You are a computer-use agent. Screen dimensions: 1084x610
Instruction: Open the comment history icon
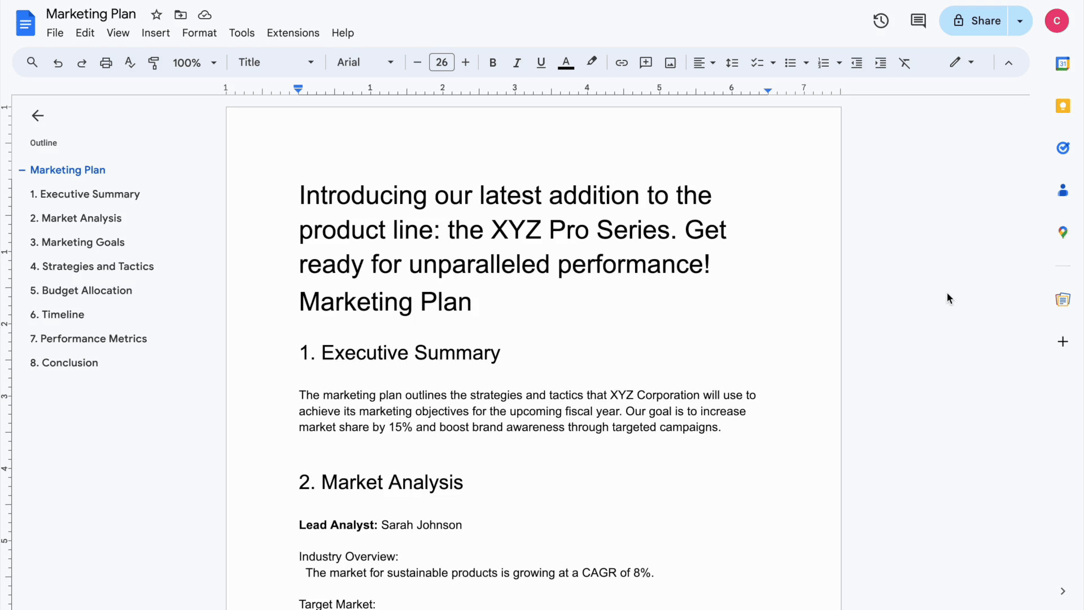918,21
